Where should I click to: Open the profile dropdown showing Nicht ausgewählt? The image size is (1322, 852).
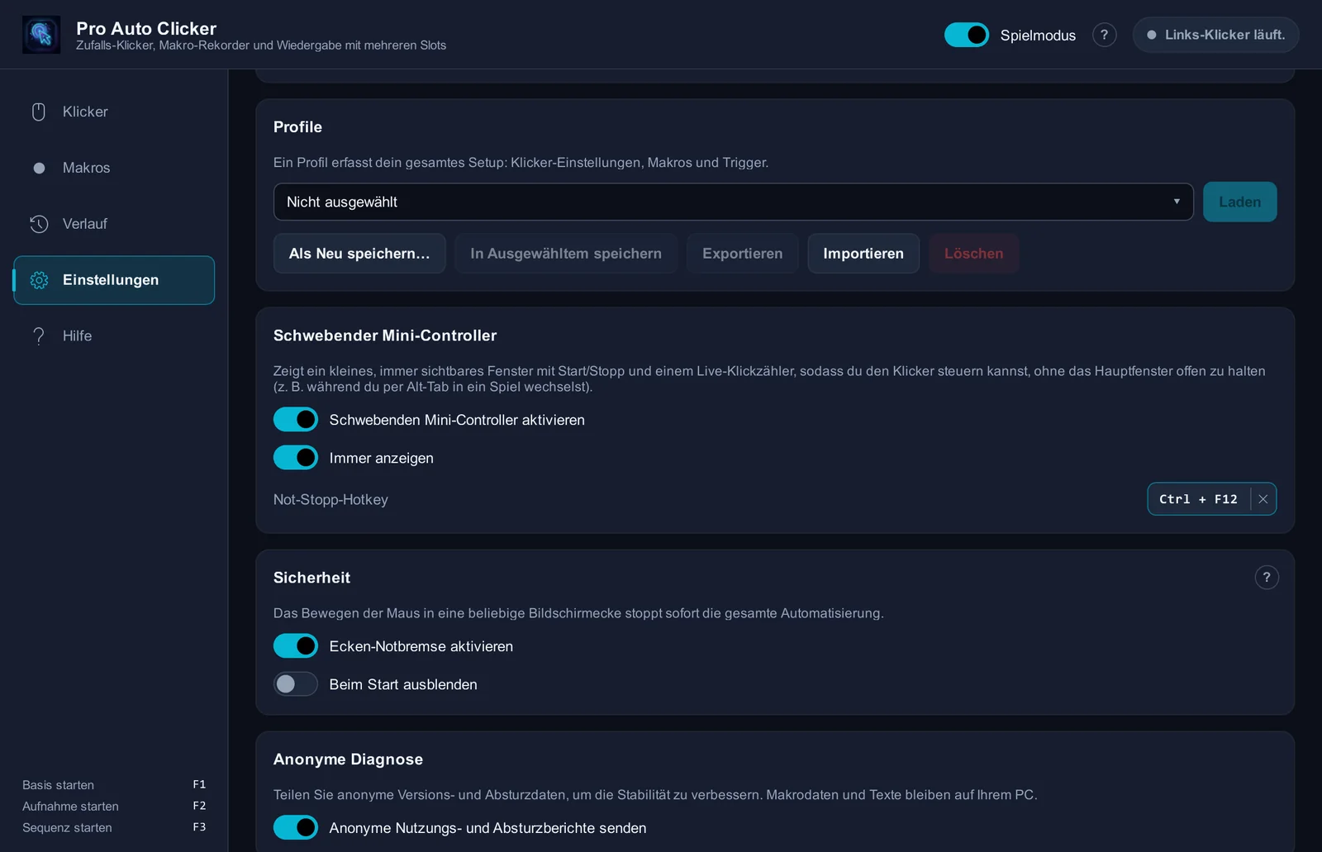[734, 202]
